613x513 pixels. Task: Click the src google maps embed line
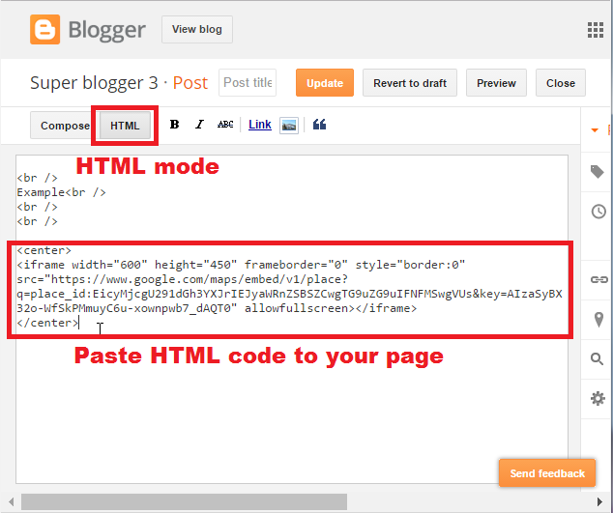click(182, 279)
